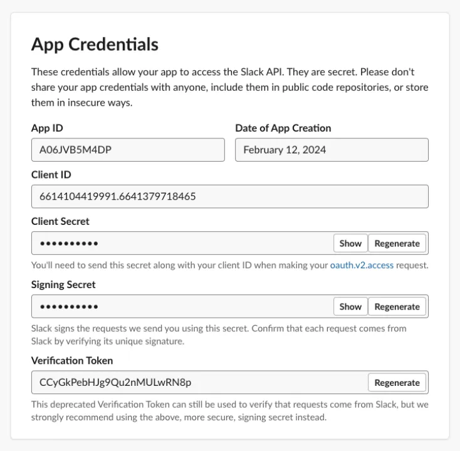Click the Date of App Creation label
This screenshot has width=460, height=451.
coord(283,128)
